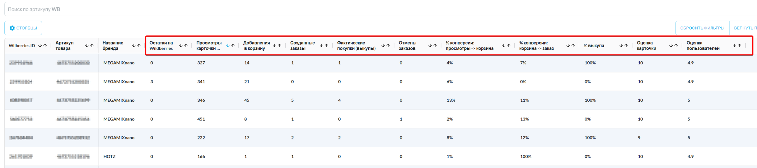Viewport: 757px width, 168px height.
Task: Sort Остатки на Wildberries ascending arrow
Action: pos(186,46)
